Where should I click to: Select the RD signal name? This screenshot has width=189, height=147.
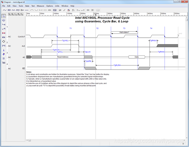tap(24, 68)
